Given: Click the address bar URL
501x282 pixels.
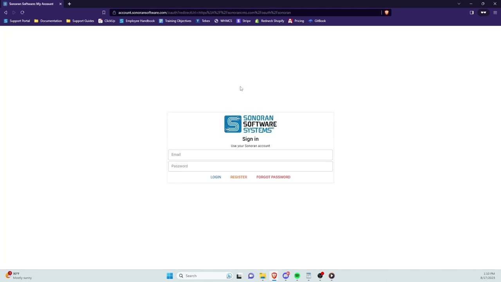Looking at the screenshot, I should pos(204,13).
